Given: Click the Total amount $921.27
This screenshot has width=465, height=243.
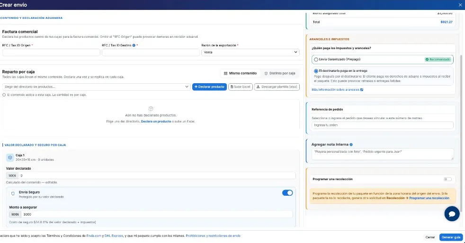Looking at the screenshot, I should (x=447, y=22).
